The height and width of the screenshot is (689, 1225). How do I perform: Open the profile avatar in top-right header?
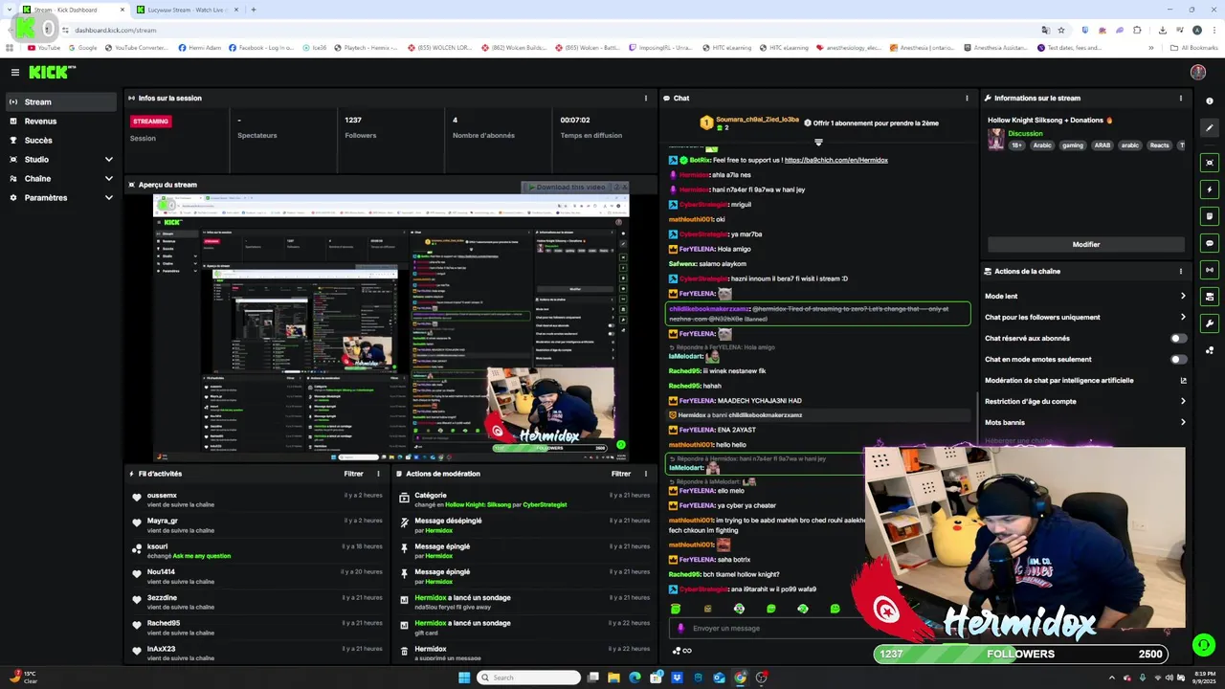point(1197,72)
